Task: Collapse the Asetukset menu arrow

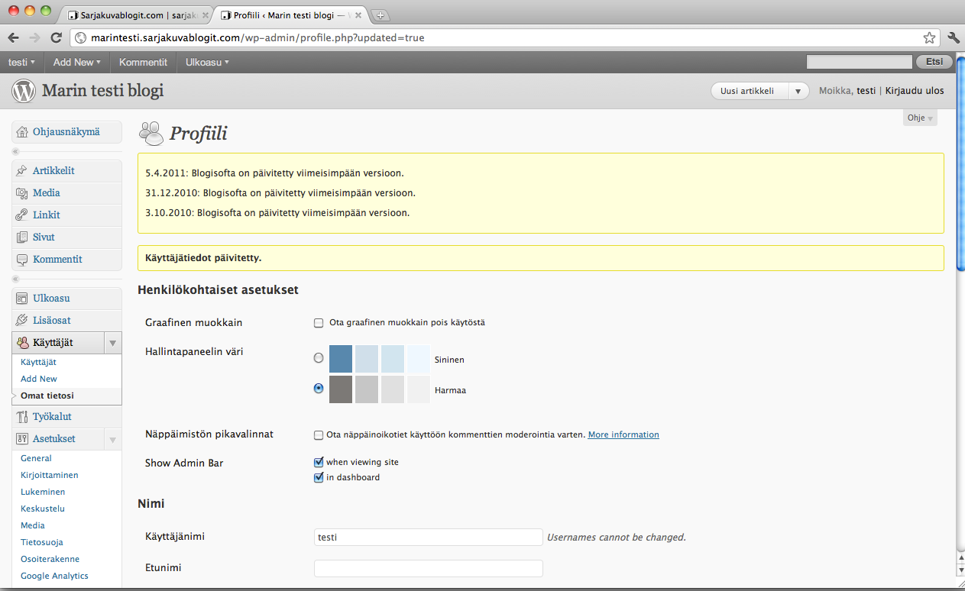Action: [112, 440]
